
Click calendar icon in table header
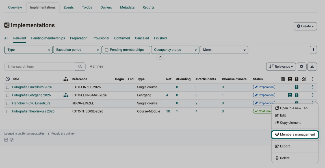click(283, 79)
